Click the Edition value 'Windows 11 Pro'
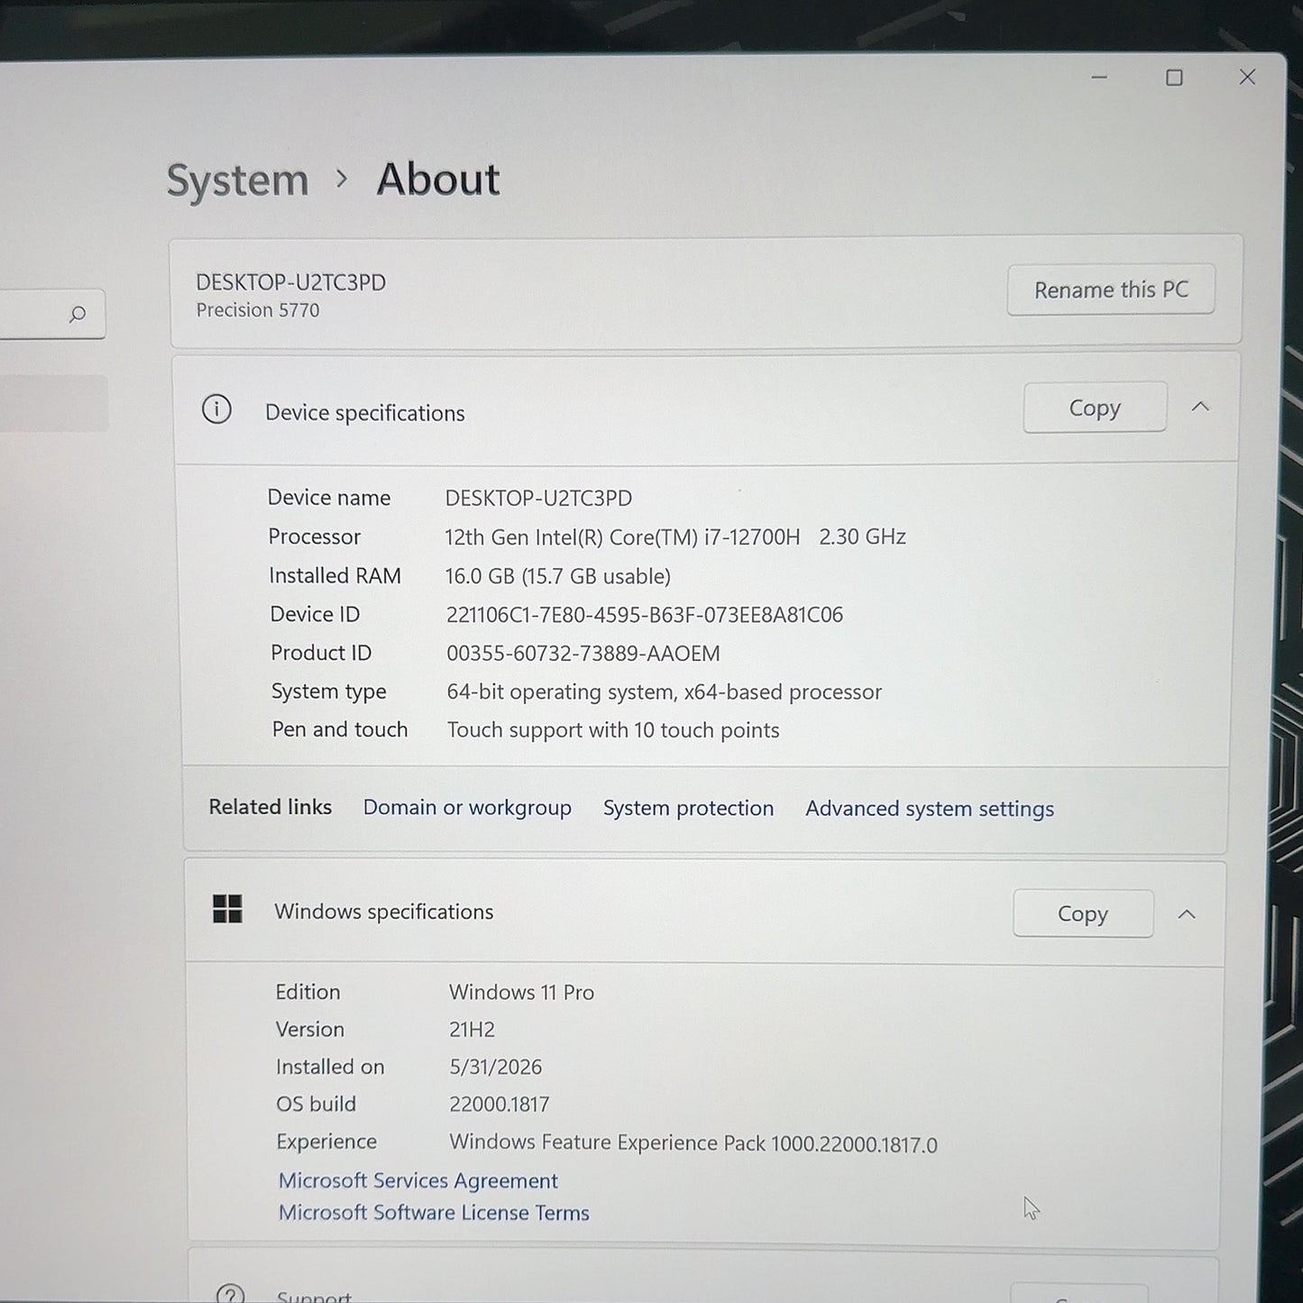Viewport: 1303px width, 1303px height. point(522,993)
